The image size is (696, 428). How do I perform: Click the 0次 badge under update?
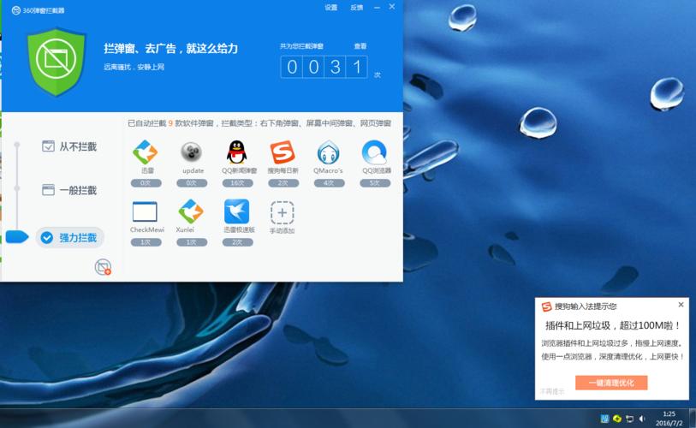[x=192, y=183]
